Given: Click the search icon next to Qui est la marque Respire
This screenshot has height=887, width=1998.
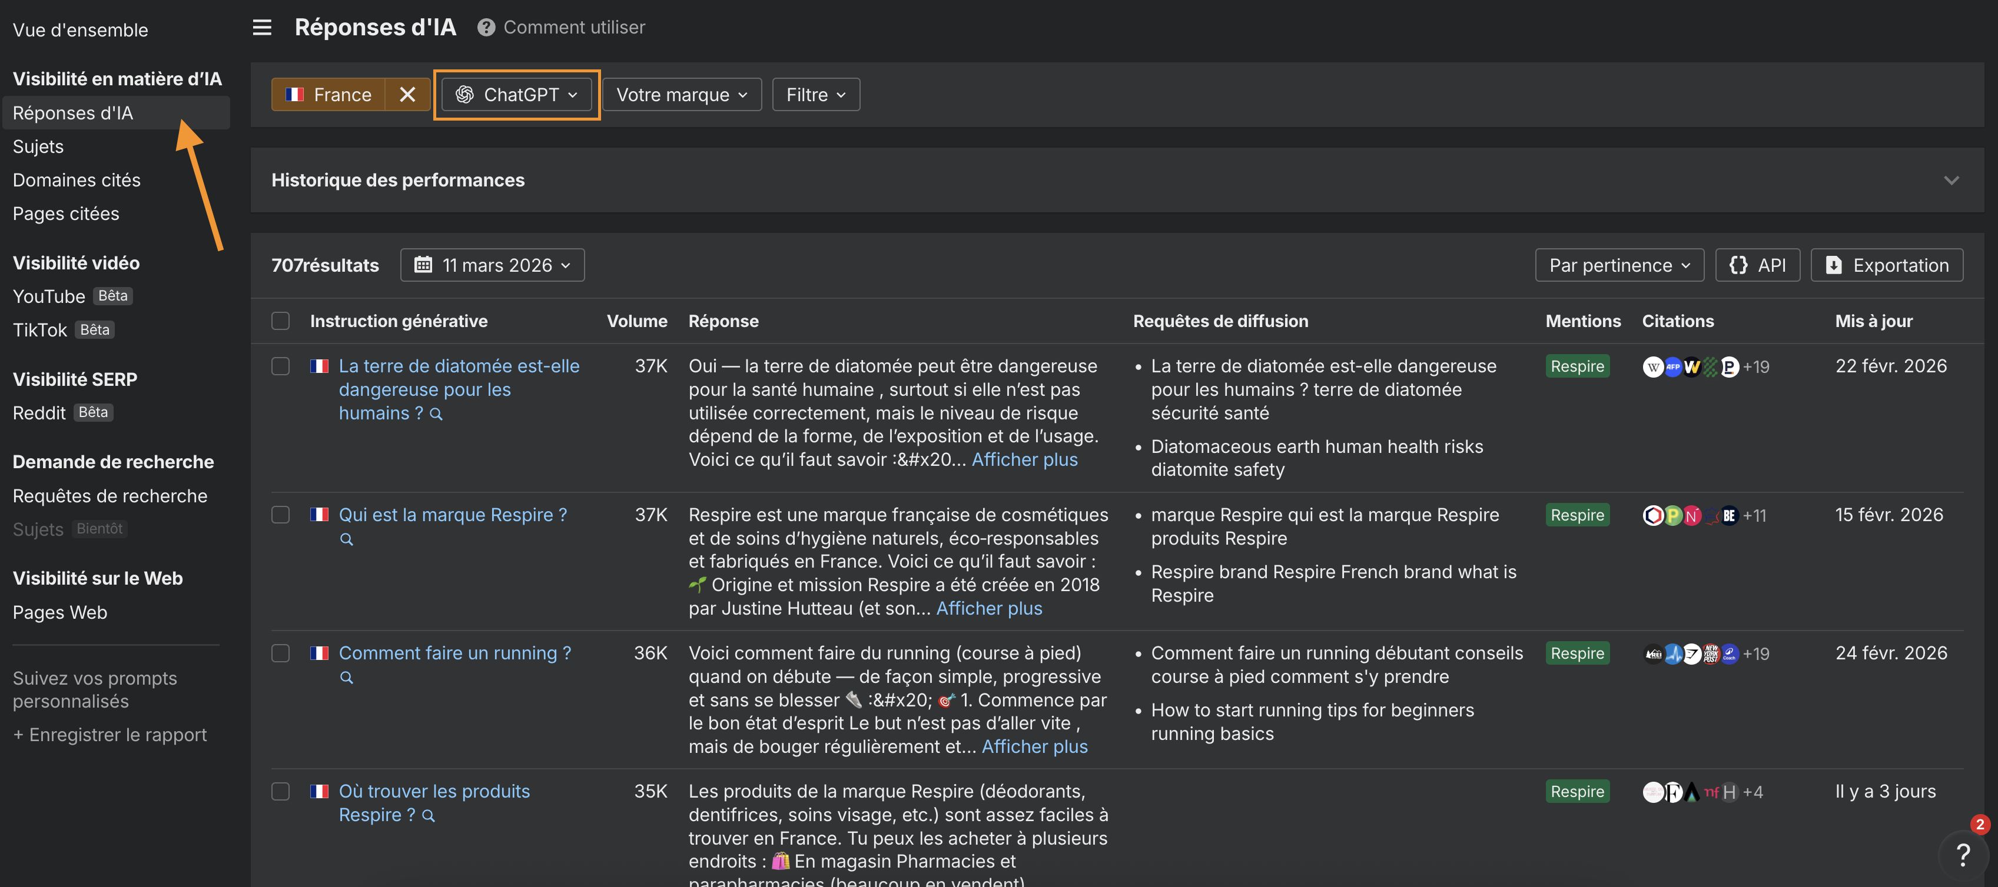Looking at the screenshot, I should tap(347, 539).
